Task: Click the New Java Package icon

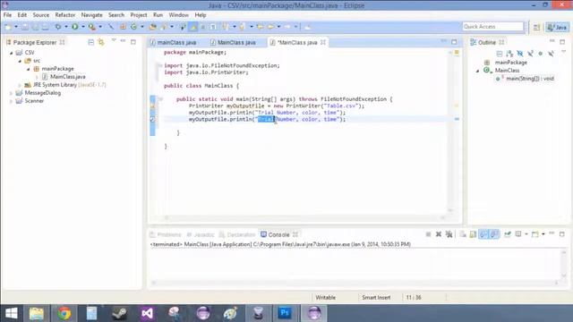Action: 123,27
